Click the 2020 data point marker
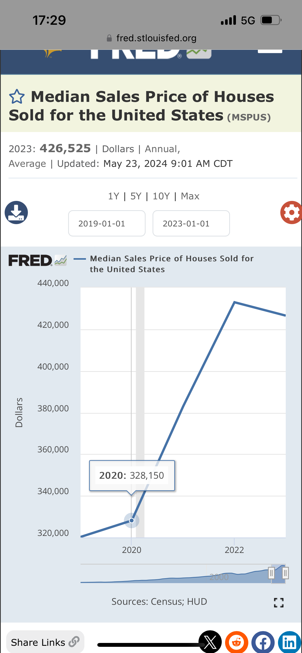 (x=132, y=520)
